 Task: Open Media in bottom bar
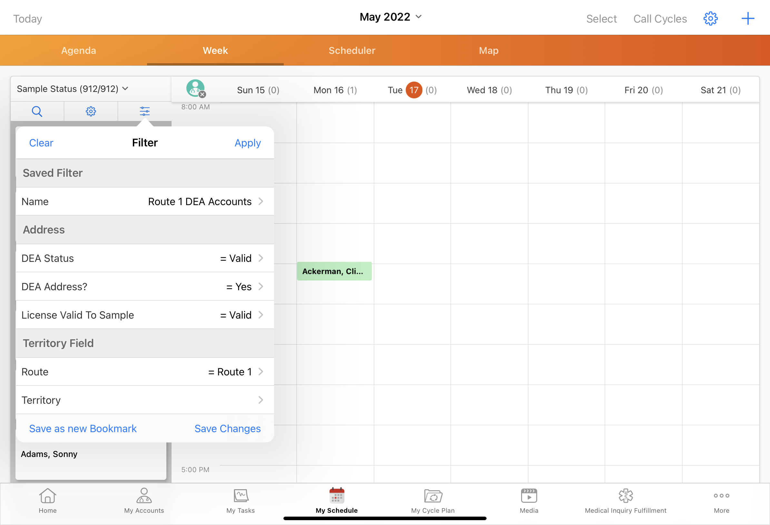point(529,500)
